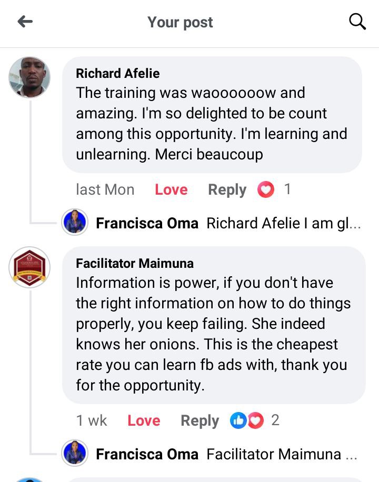Tap Facilitator Maimuna's name link
The height and width of the screenshot is (482, 379).
(135, 263)
